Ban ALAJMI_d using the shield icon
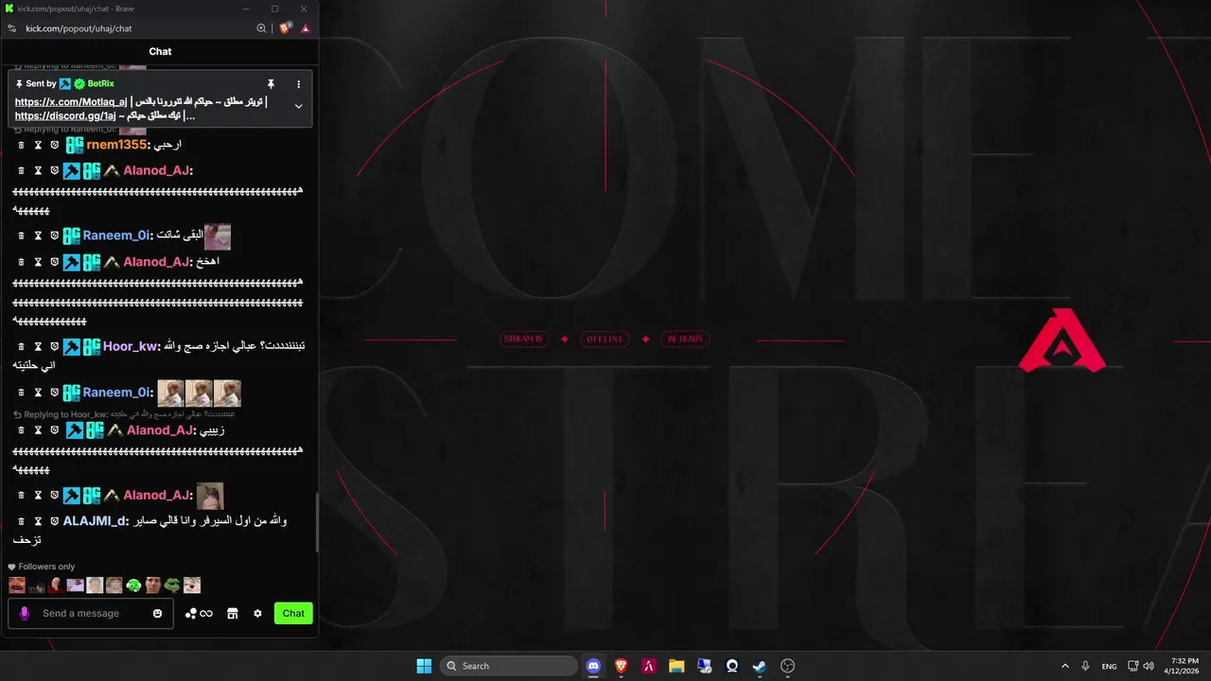This screenshot has width=1211, height=681. 54,521
